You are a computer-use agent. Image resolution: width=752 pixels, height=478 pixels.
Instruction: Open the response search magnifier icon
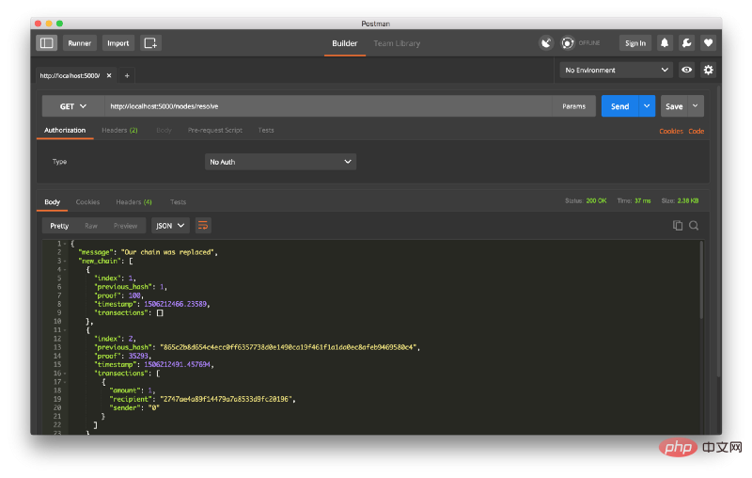pyautogui.click(x=694, y=226)
